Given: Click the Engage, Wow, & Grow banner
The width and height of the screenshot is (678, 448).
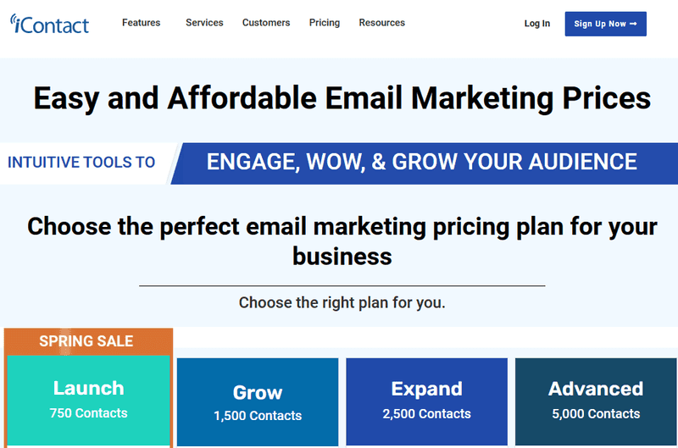Looking at the screenshot, I should (x=421, y=163).
